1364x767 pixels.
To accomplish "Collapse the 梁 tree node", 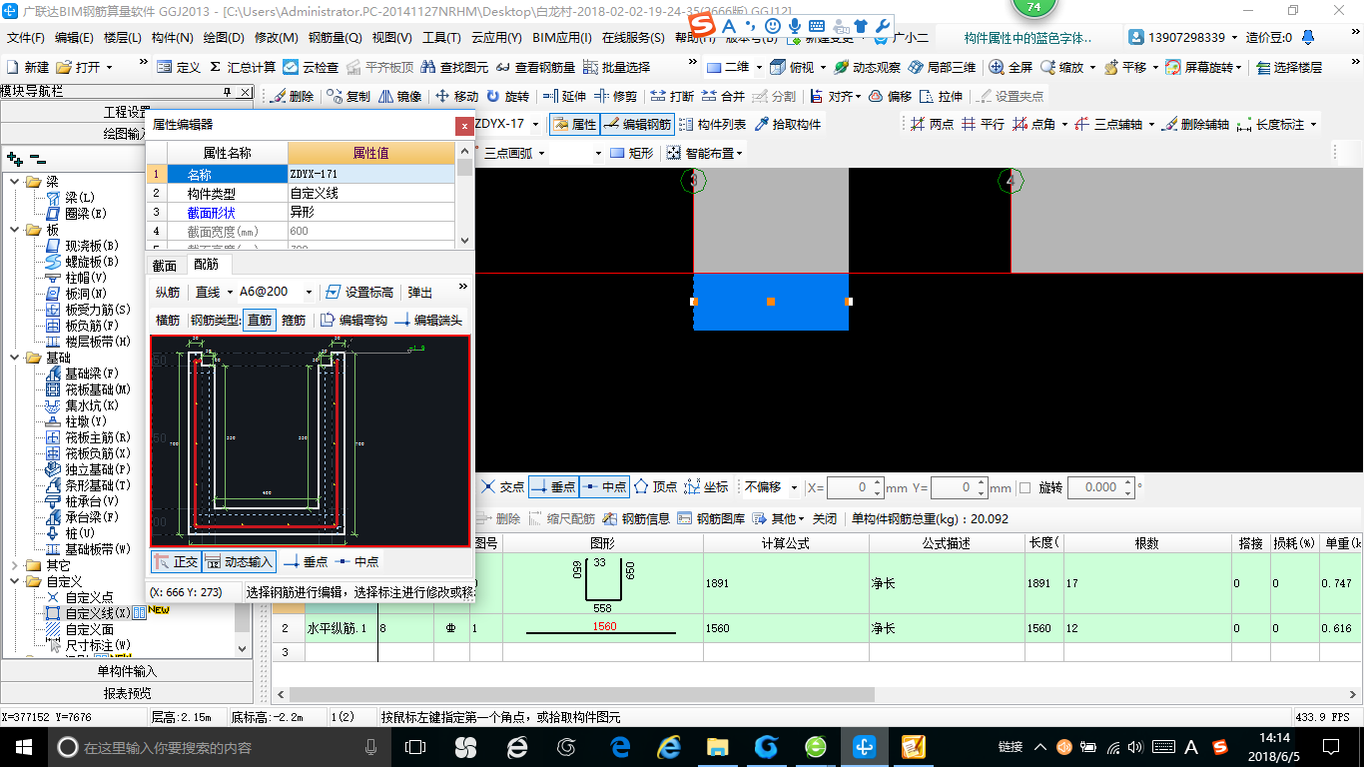I will pyautogui.click(x=14, y=182).
